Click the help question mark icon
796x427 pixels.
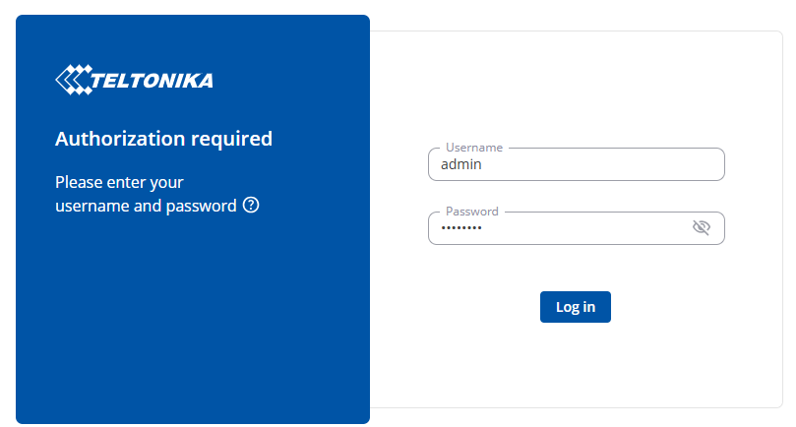[x=251, y=206]
